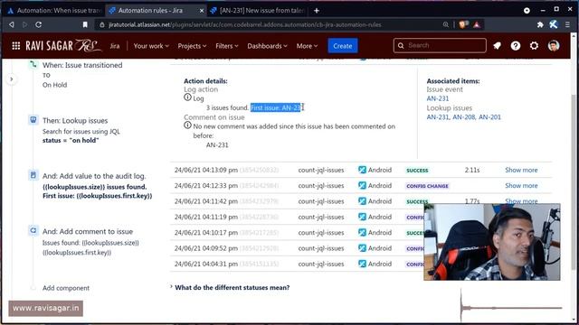Image resolution: width=579 pixels, height=325 pixels.
Task: Click Add component in rule chain
Action: (66, 288)
